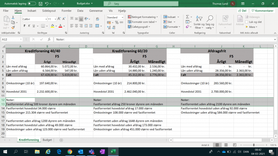Click the Name Box showing A12
Image resolution: width=278 pixels, height=156 pixels.
[12, 40]
